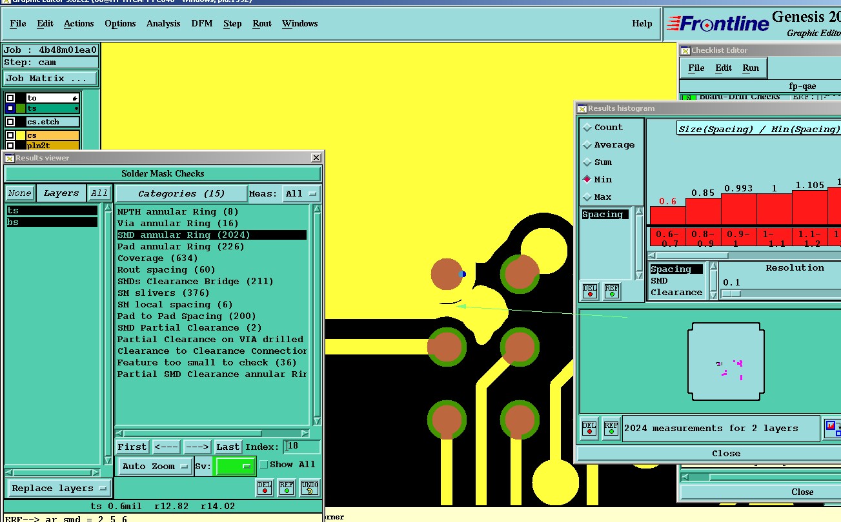This screenshot has height=522, width=841.
Task: Open the DFM menu
Action: point(201,23)
